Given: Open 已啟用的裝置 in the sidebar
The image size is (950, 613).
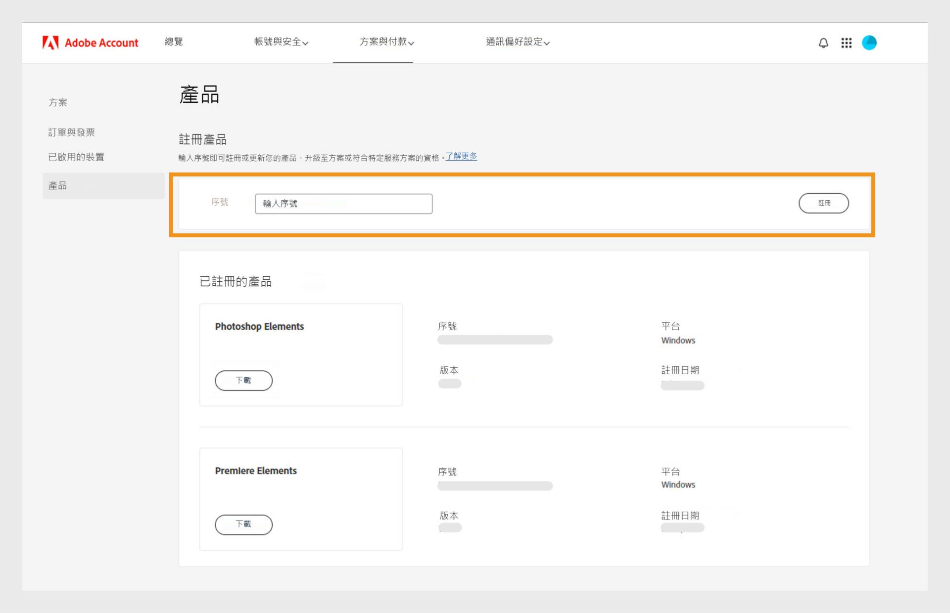Looking at the screenshot, I should [76, 157].
